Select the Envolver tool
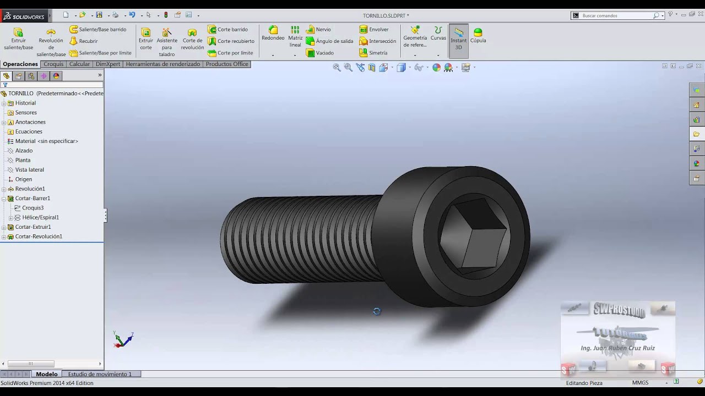Screen dimensions: 705x396 374,29
